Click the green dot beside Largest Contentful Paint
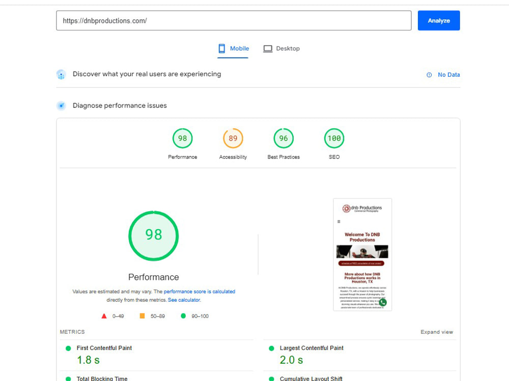Screen dimensions: 509x381 pos(271,348)
